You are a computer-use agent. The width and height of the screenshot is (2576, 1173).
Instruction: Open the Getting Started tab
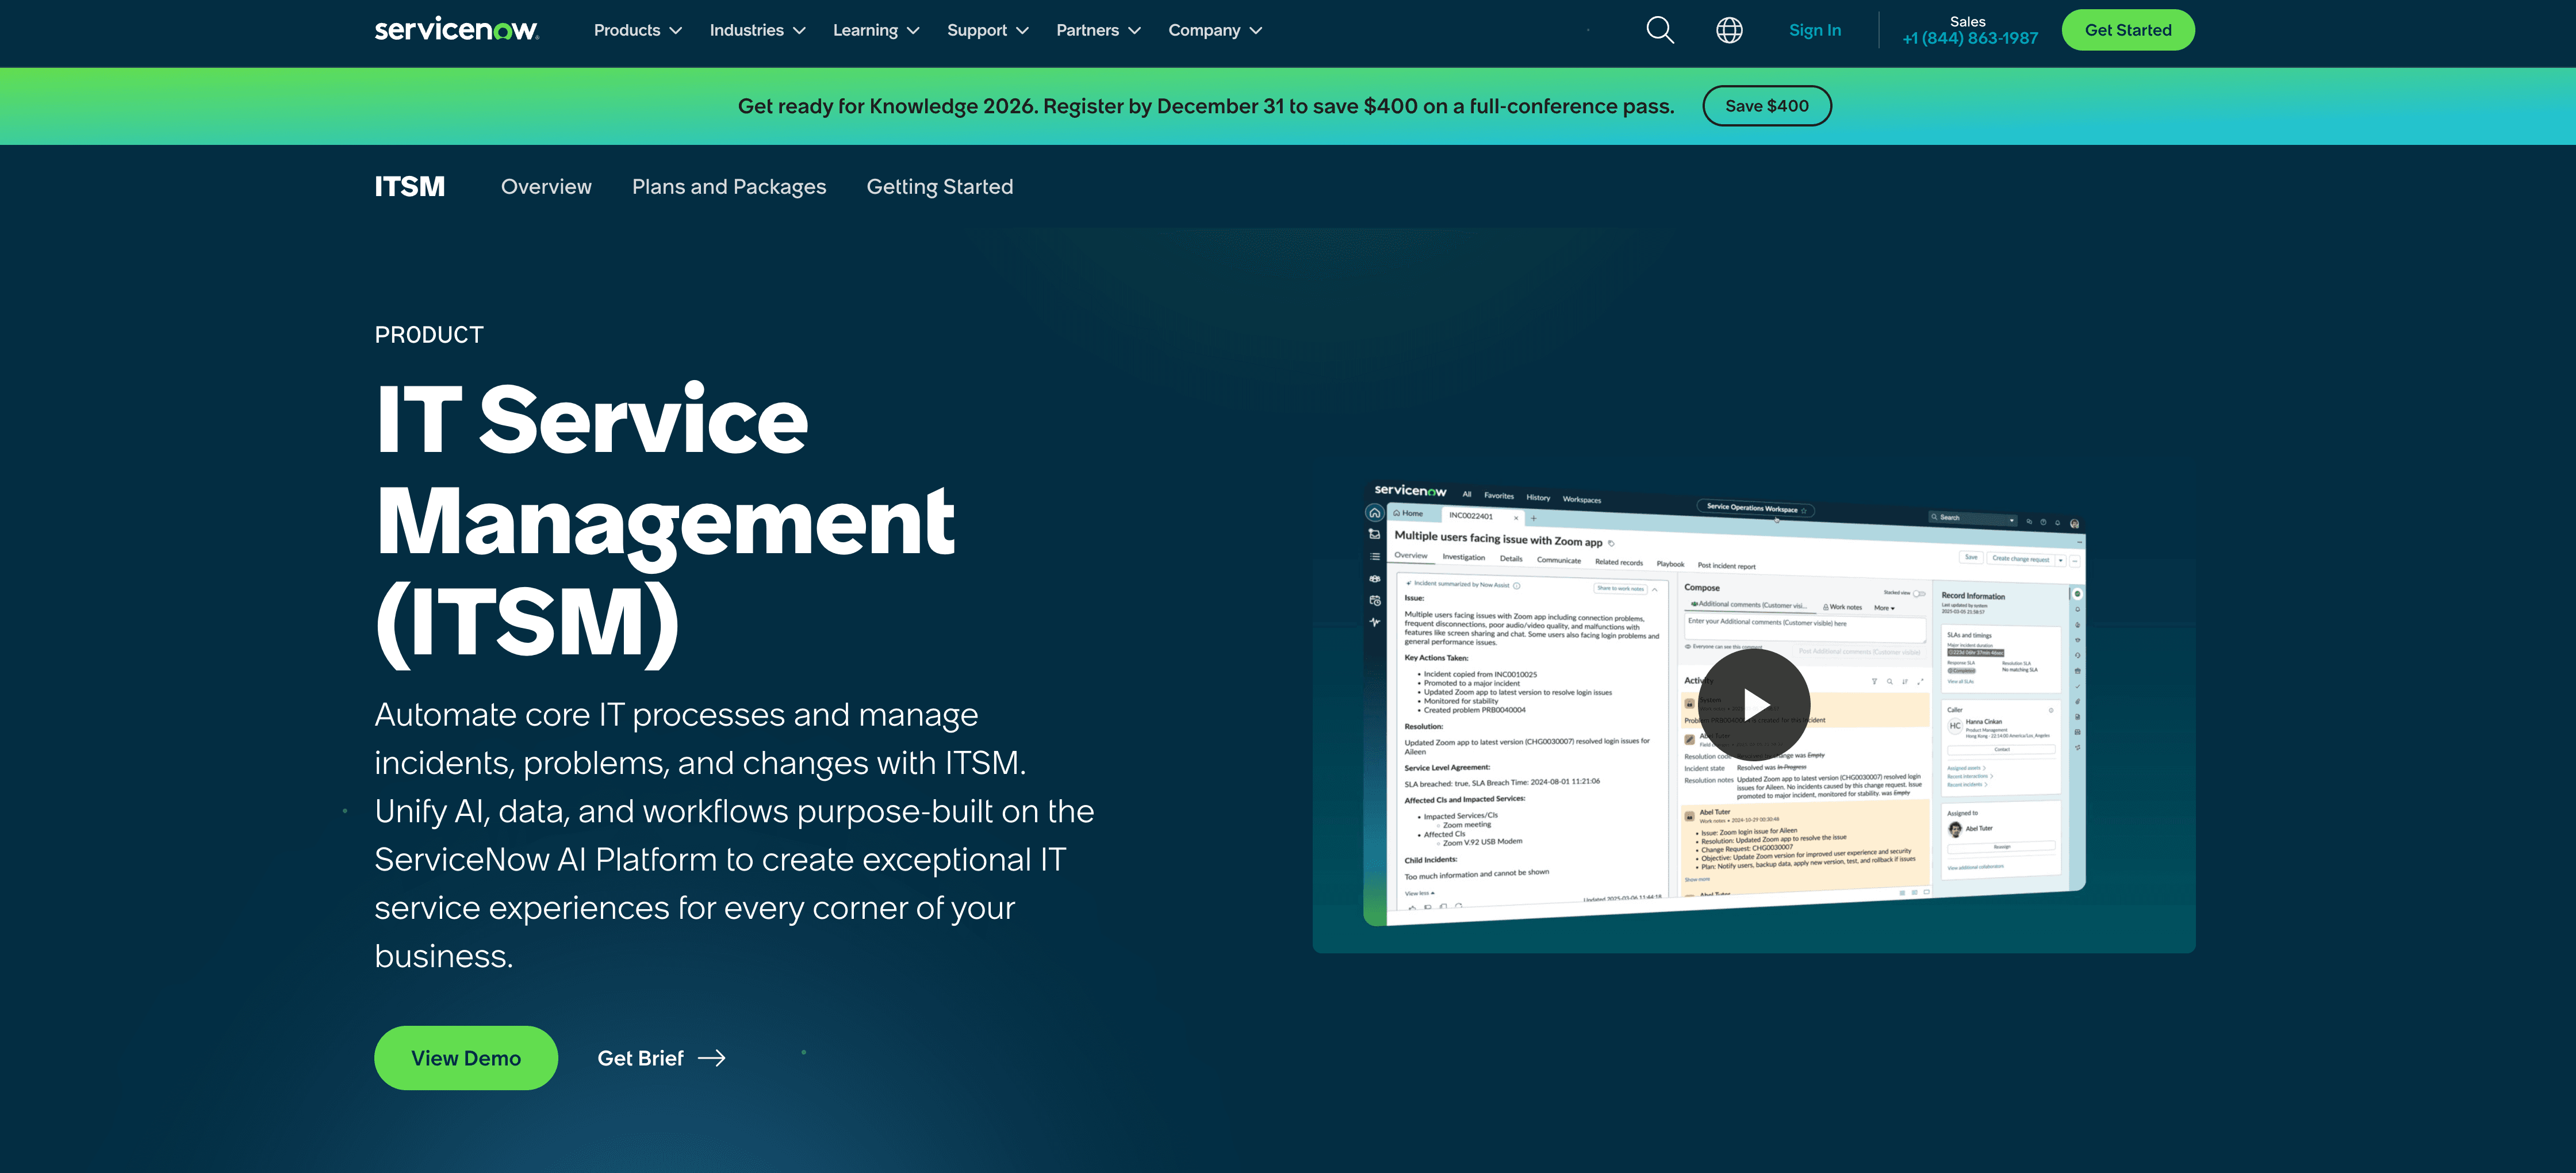tap(939, 187)
